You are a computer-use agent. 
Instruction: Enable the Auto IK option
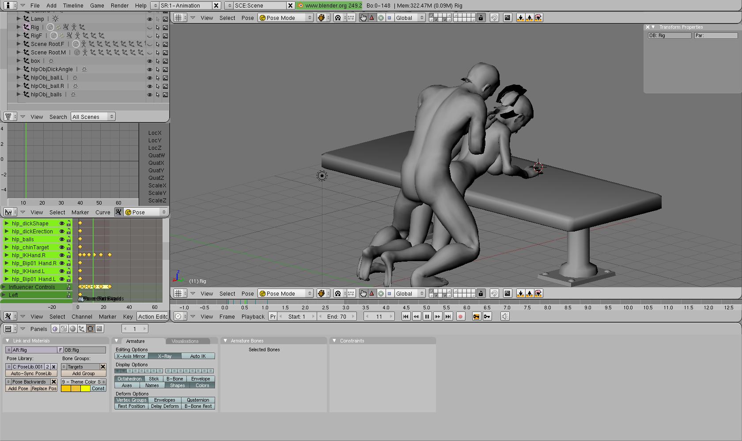click(198, 356)
